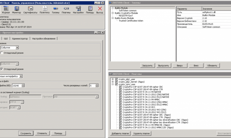Expand the crypto_plg1_kernel plugin node
The width and height of the screenshot is (231, 138).
[113, 82]
